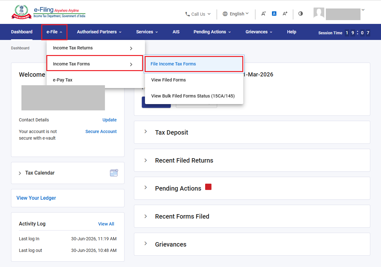
Task: Expand the Recent Filed Returns section
Action: [252, 160]
